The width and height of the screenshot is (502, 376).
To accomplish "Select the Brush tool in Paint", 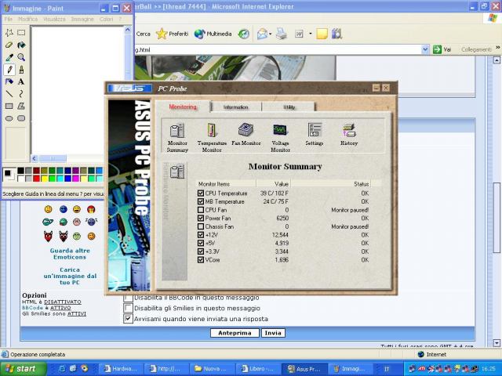I will click(21, 70).
